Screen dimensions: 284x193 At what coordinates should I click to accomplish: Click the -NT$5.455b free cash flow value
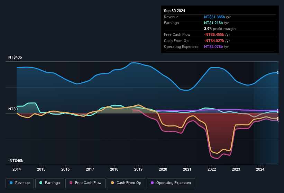click(214, 34)
